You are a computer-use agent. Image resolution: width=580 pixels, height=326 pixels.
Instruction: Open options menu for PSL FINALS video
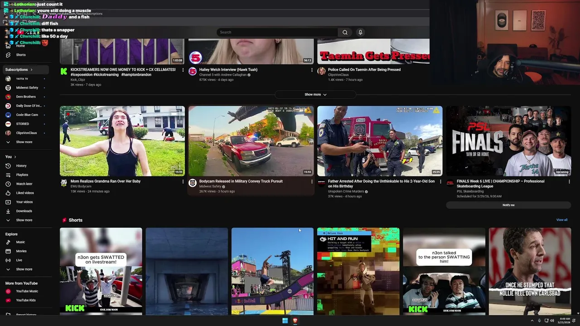(x=569, y=182)
